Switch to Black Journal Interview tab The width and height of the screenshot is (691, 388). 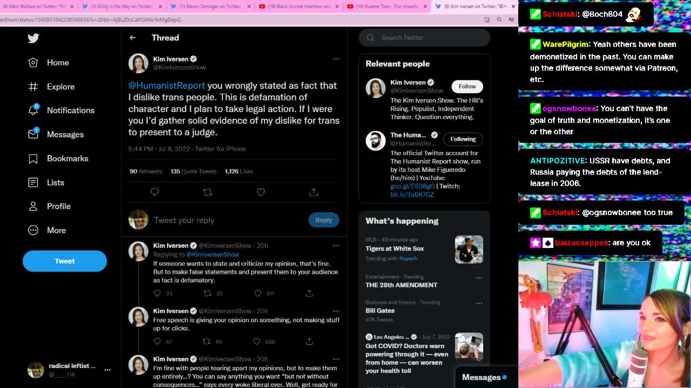click(295, 6)
